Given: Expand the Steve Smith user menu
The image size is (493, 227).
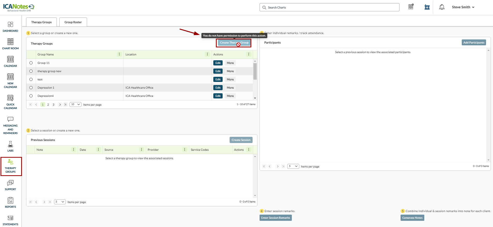Looking at the screenshot, I should pos(463,7).
